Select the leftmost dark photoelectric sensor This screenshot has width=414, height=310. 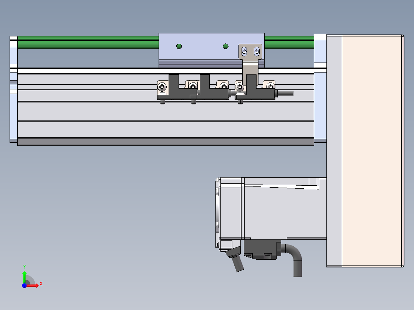pos(177,89)
